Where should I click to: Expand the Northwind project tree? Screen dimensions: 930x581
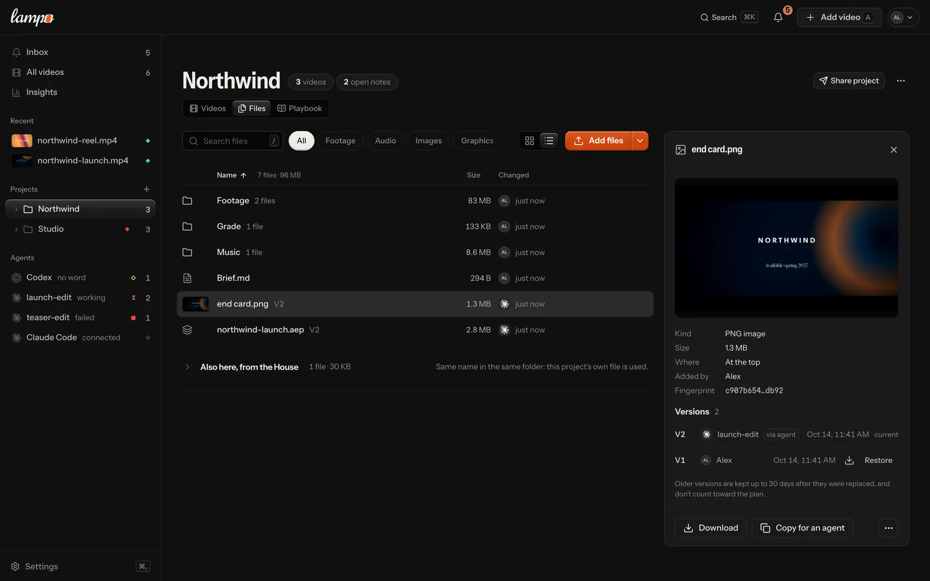point(16,209)
